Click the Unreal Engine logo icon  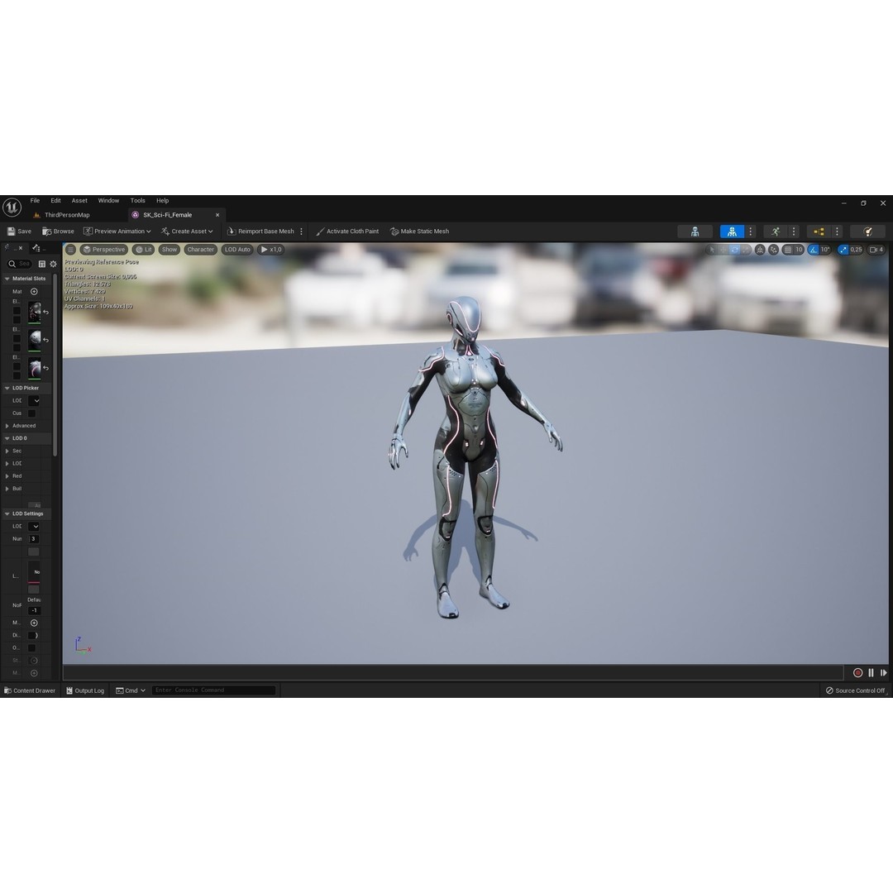(x=12, y=208)
